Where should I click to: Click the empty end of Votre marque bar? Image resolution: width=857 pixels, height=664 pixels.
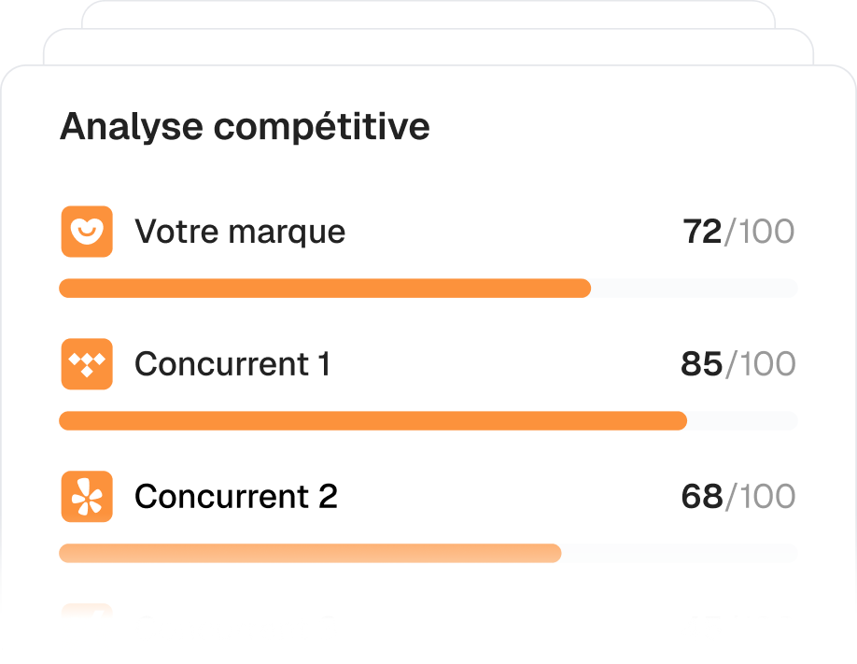(695, 289)
